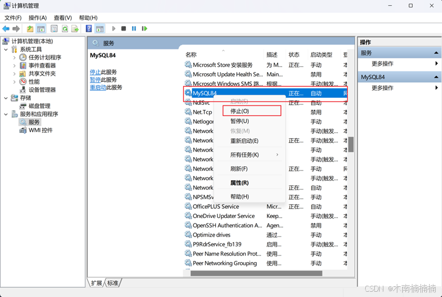The image size is (442, 297).
Task: Click the 暂停 this service link
Action: point(95,80)
